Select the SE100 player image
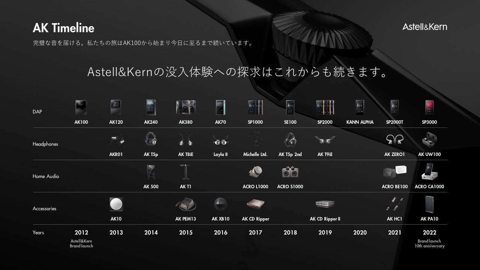This screenshot has width=480, height=270. coord(290,108)
